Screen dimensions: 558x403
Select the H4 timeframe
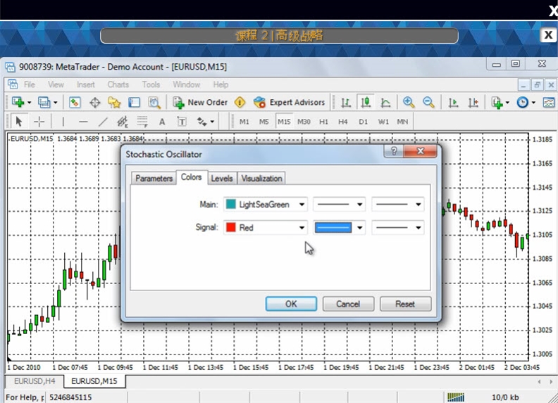pos(342,122)
